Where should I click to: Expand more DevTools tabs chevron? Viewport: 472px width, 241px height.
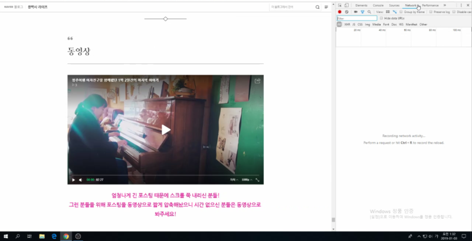tap(445, 5)
